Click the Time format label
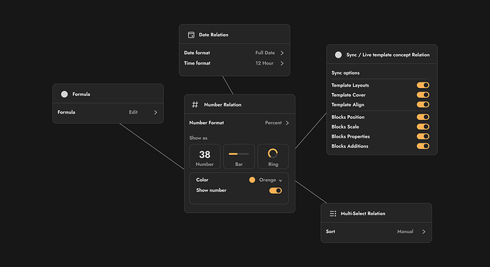Screen dimensions: 490x267 (197, 63)
